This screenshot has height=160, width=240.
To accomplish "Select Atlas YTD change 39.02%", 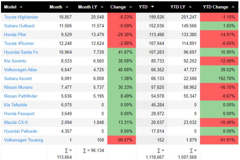I will tap(219, 70).
